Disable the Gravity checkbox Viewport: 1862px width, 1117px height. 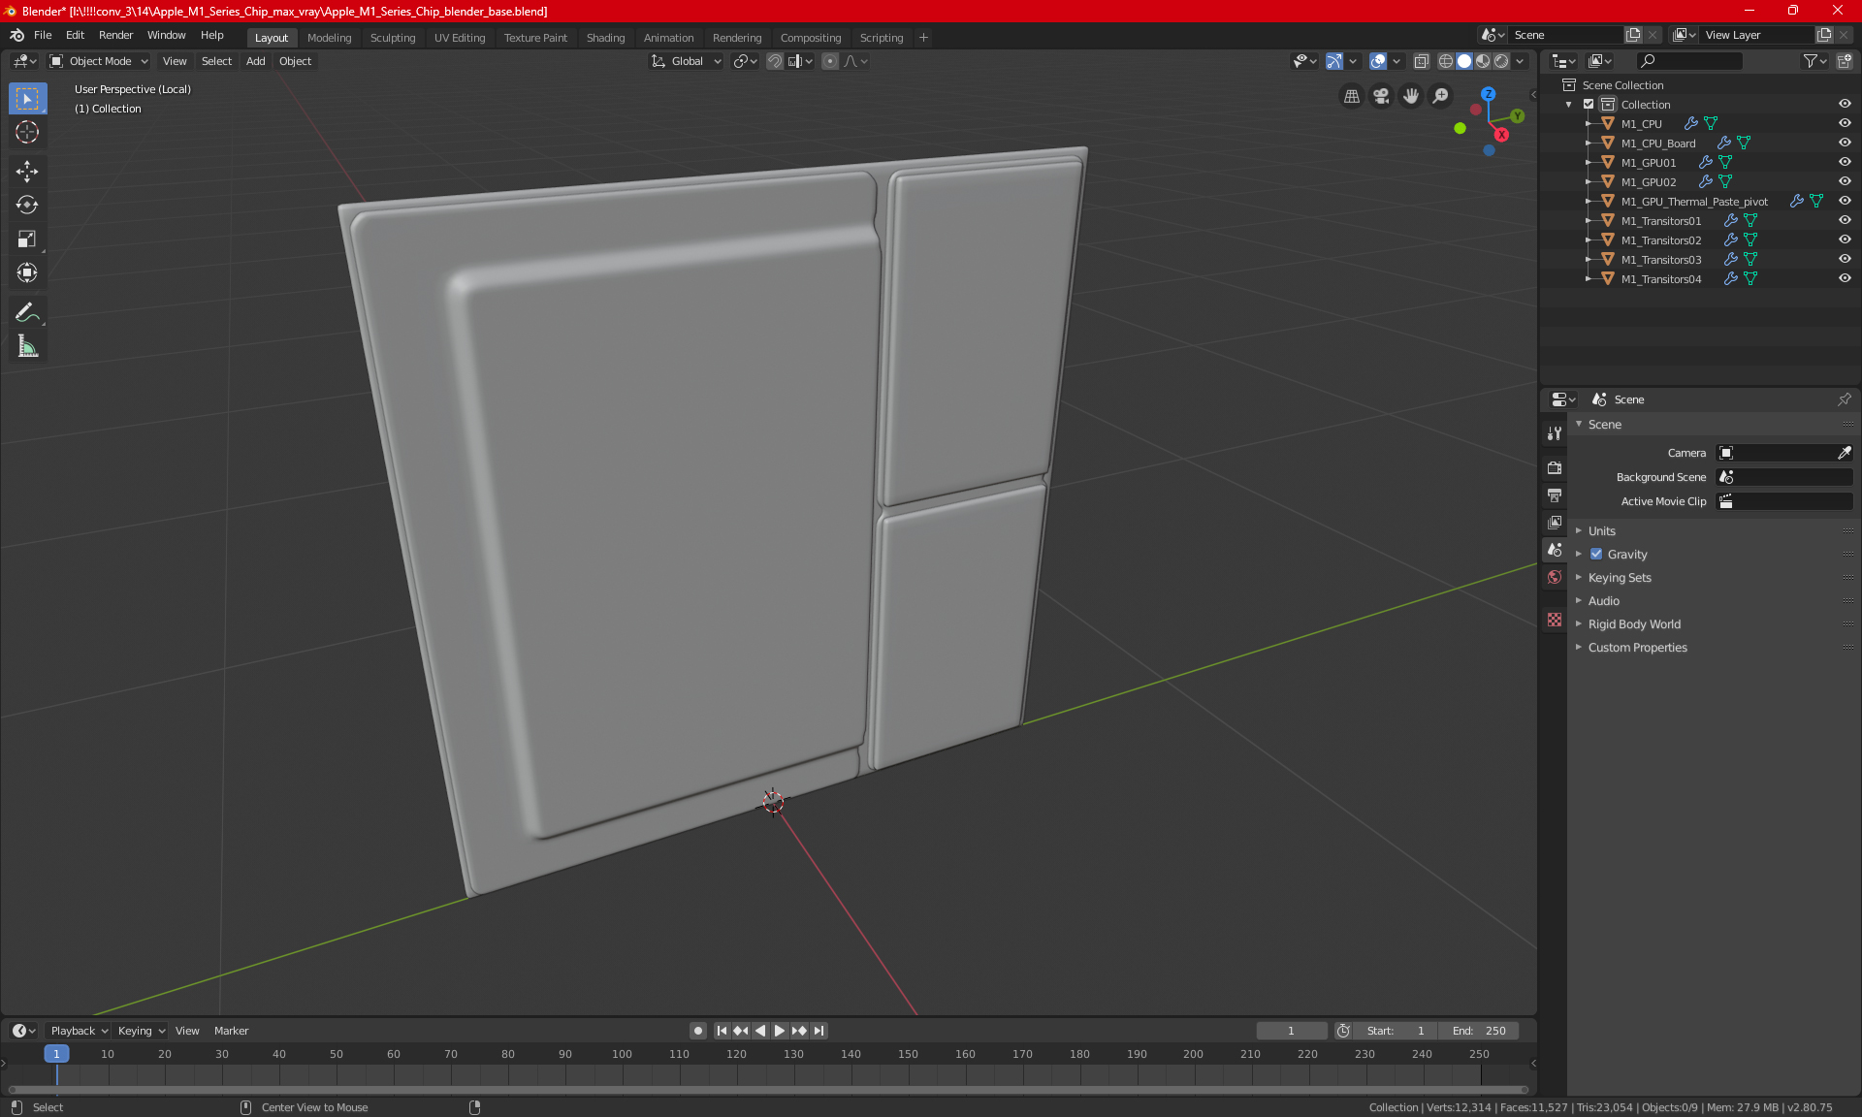tap(1596, 554)
